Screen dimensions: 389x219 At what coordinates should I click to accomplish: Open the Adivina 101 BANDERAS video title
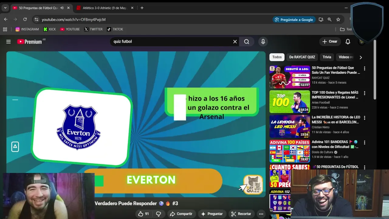[x=335, y=144]
